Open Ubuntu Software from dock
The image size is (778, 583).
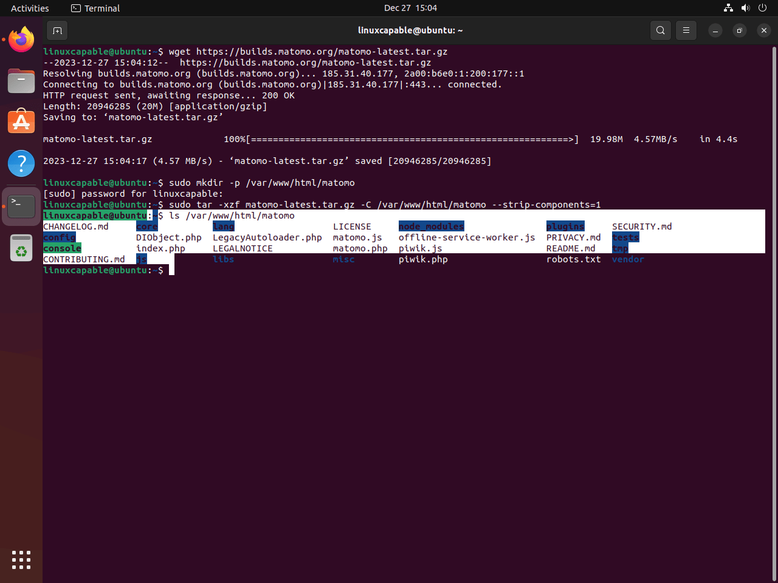(21, 121)
